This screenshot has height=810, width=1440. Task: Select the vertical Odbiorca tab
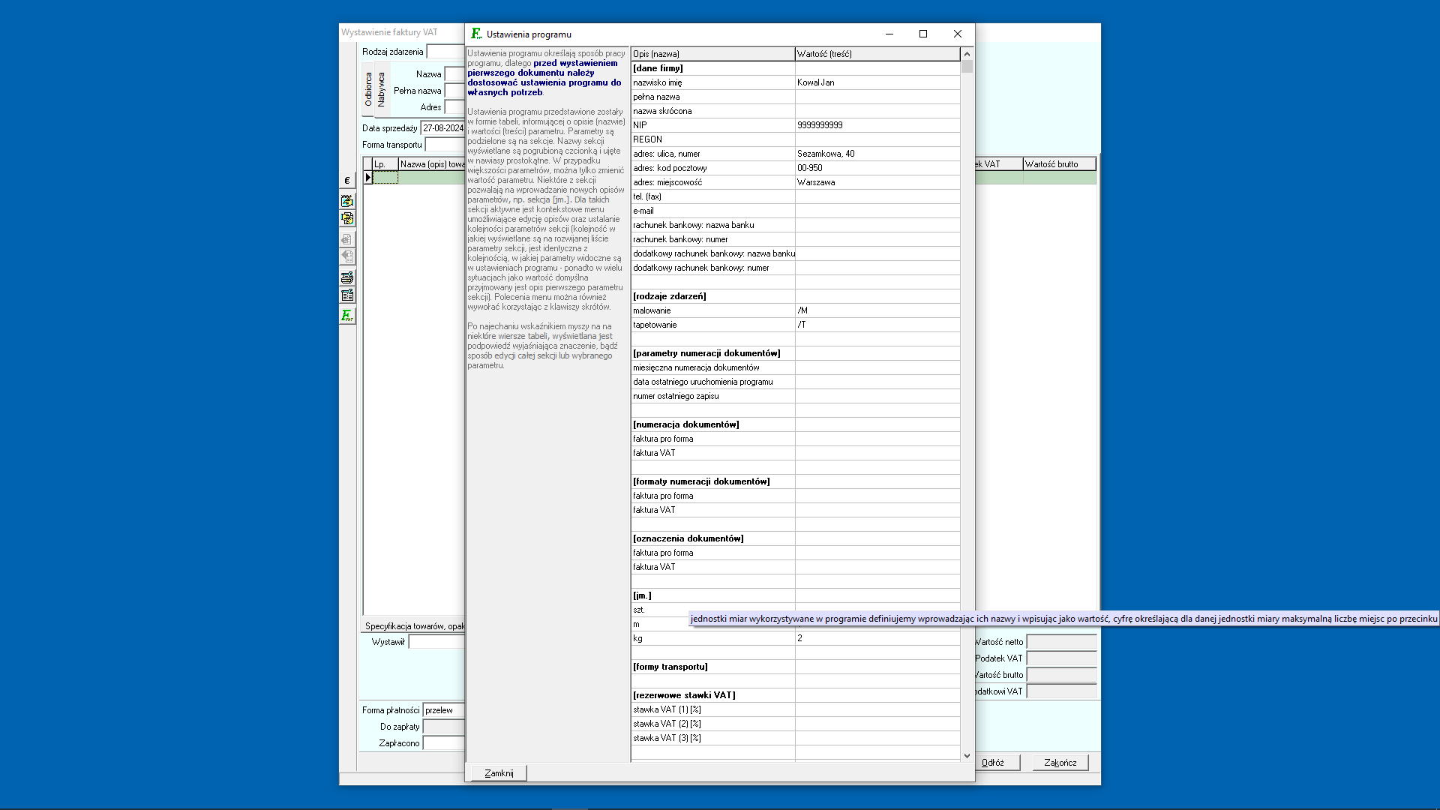point(368,89)
